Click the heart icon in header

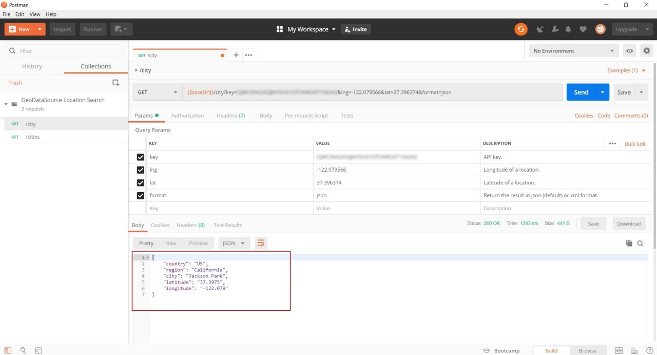click(583, 29)
